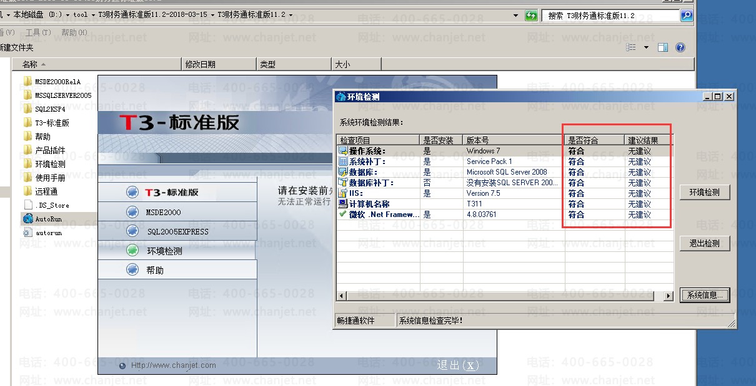
Task: Click the search magnifier icon
Action: pyautogui.click(x=687, y=16)
